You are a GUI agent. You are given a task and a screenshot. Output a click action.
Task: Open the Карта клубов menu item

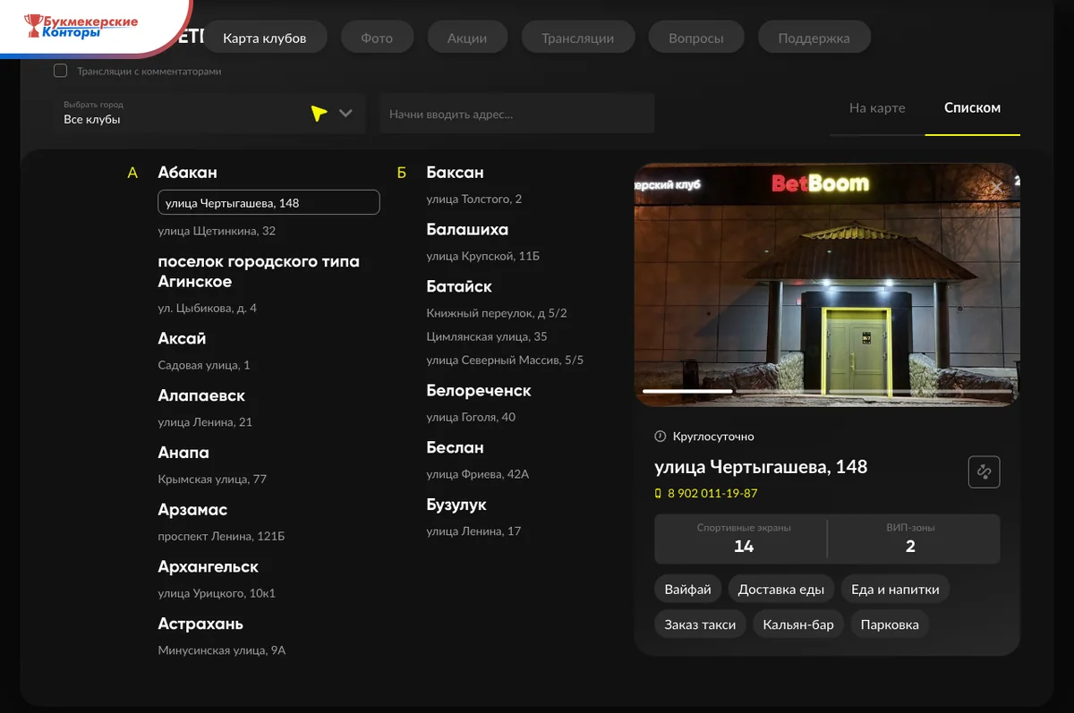pyautogui.click(x=265, y=38)
